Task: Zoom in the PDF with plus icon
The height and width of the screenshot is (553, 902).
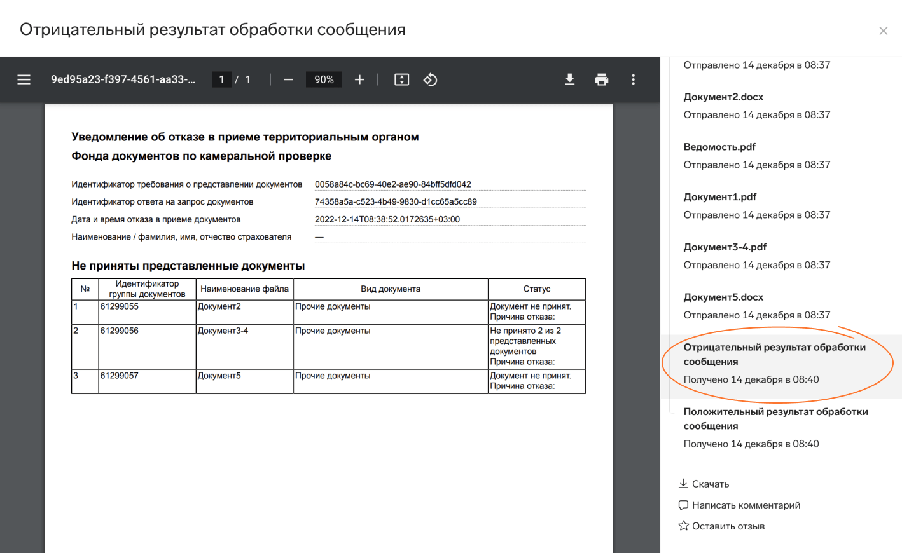Action: (x=359, y=79)
